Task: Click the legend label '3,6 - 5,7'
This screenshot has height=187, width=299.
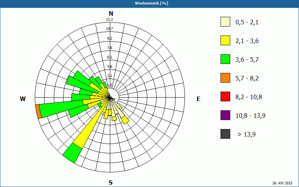Action: tap(247, 60)
